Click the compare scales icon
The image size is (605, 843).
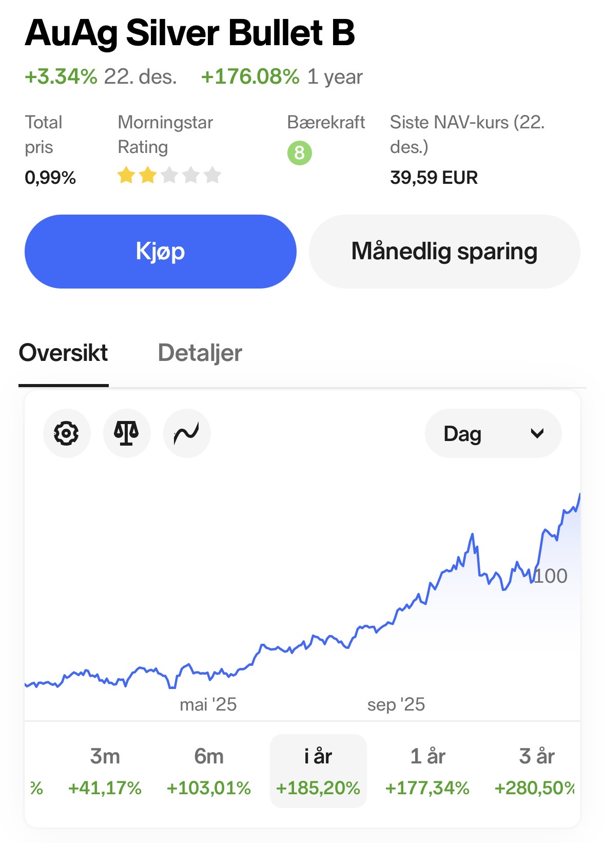127,433
